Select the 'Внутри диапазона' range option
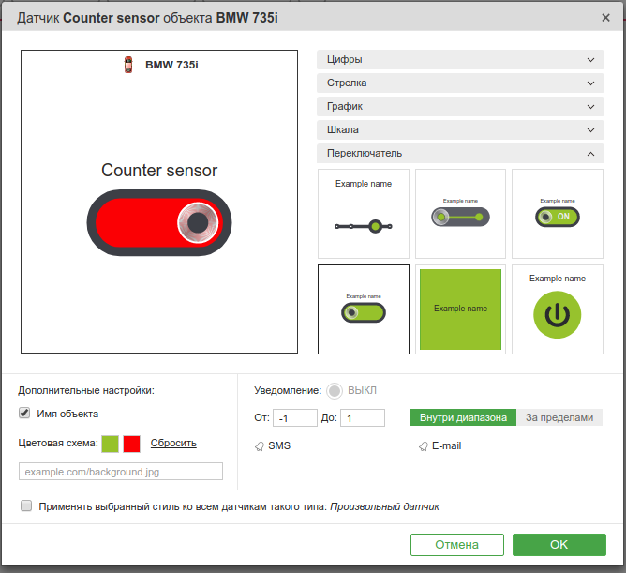Viewport: 626px width, 573px height. coord(463,417)
